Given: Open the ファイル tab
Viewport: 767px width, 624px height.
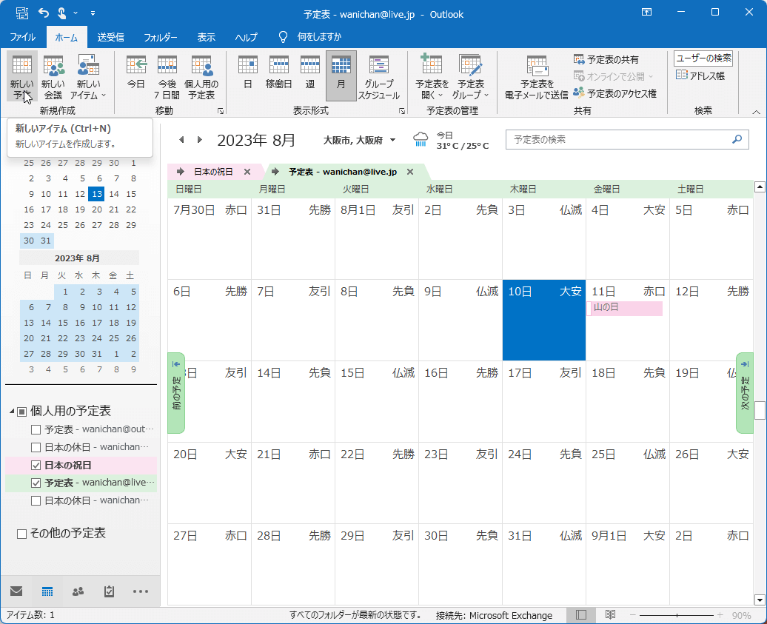Looking at the screenshot, I should click(22, 37).
